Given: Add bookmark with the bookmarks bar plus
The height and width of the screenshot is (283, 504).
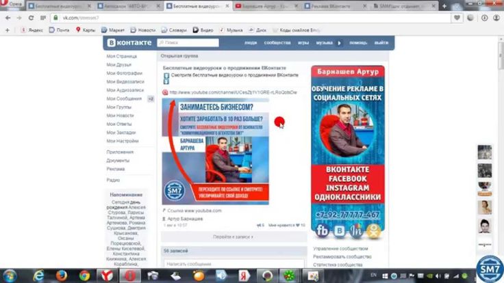Looking at the screenshot, I should point(8,30).
